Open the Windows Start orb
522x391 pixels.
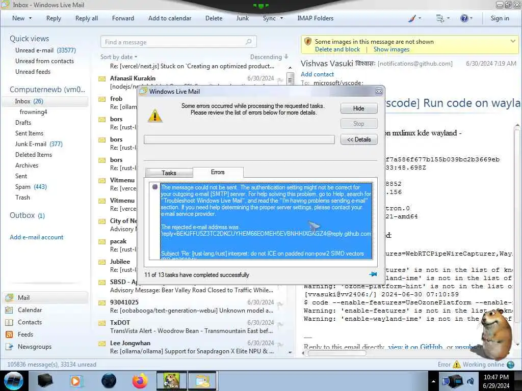(14, 381)
